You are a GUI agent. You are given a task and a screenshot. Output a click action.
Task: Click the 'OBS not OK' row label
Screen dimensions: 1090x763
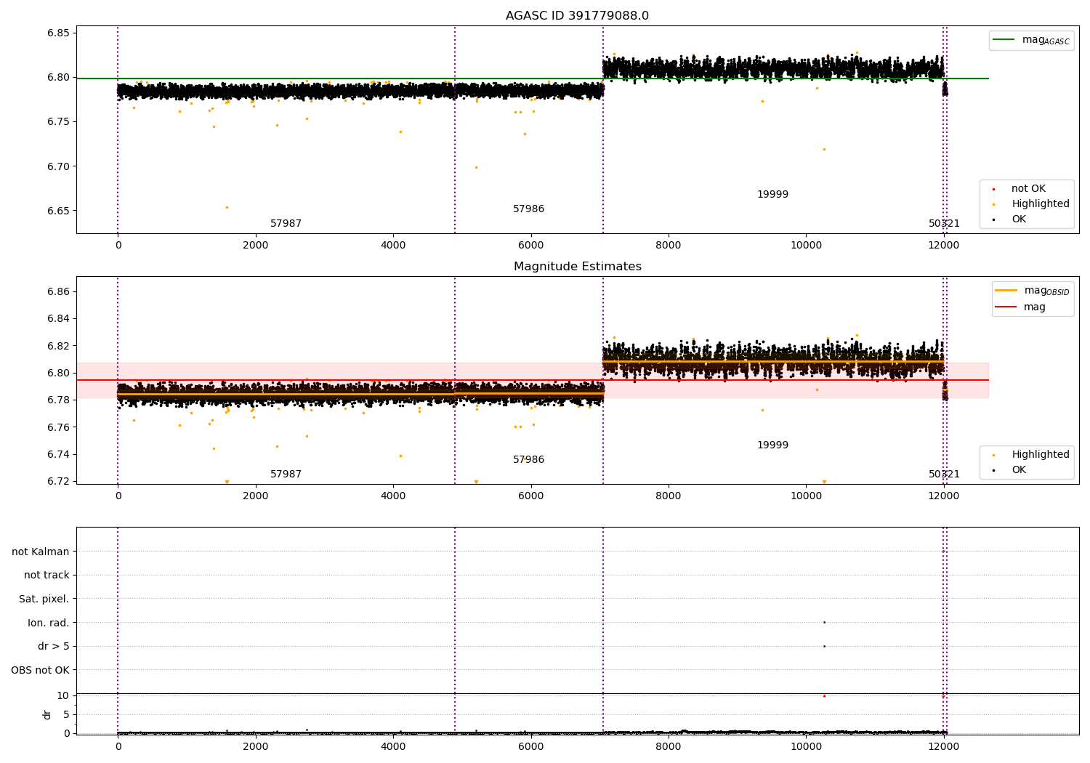pos(40,671)
